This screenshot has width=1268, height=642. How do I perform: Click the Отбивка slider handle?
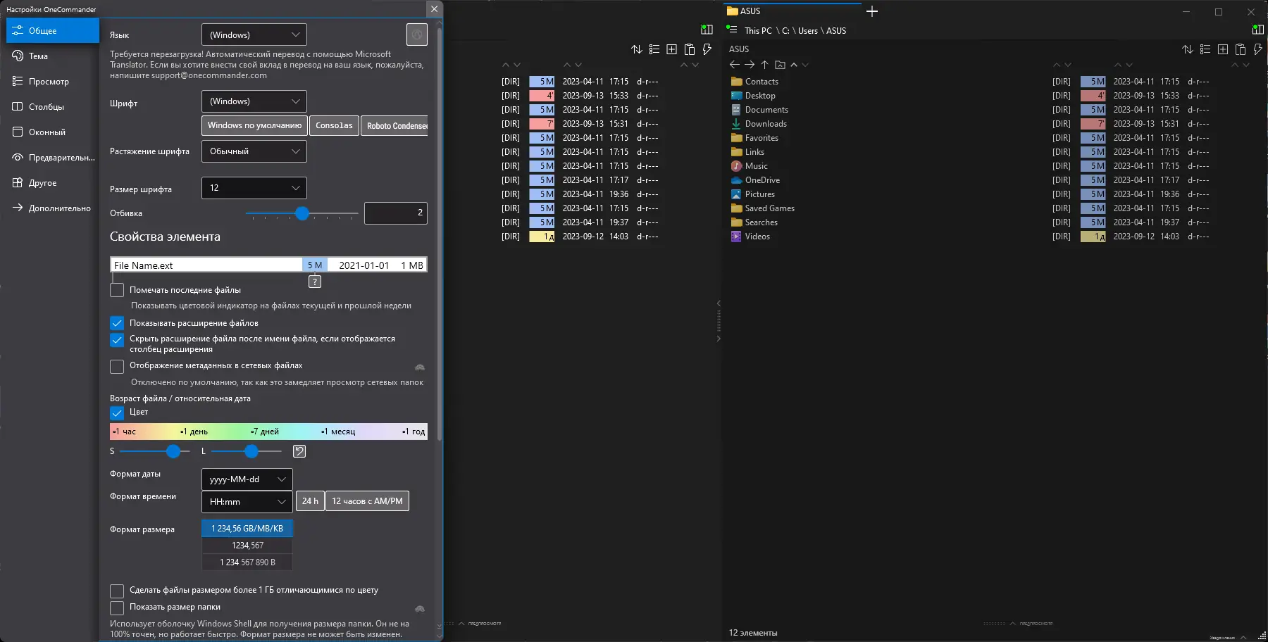(302, 213)
